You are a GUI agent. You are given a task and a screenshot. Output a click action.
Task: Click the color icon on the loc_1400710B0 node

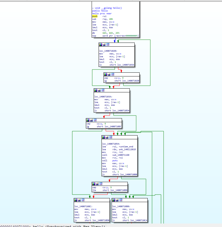tap(114, 200)
